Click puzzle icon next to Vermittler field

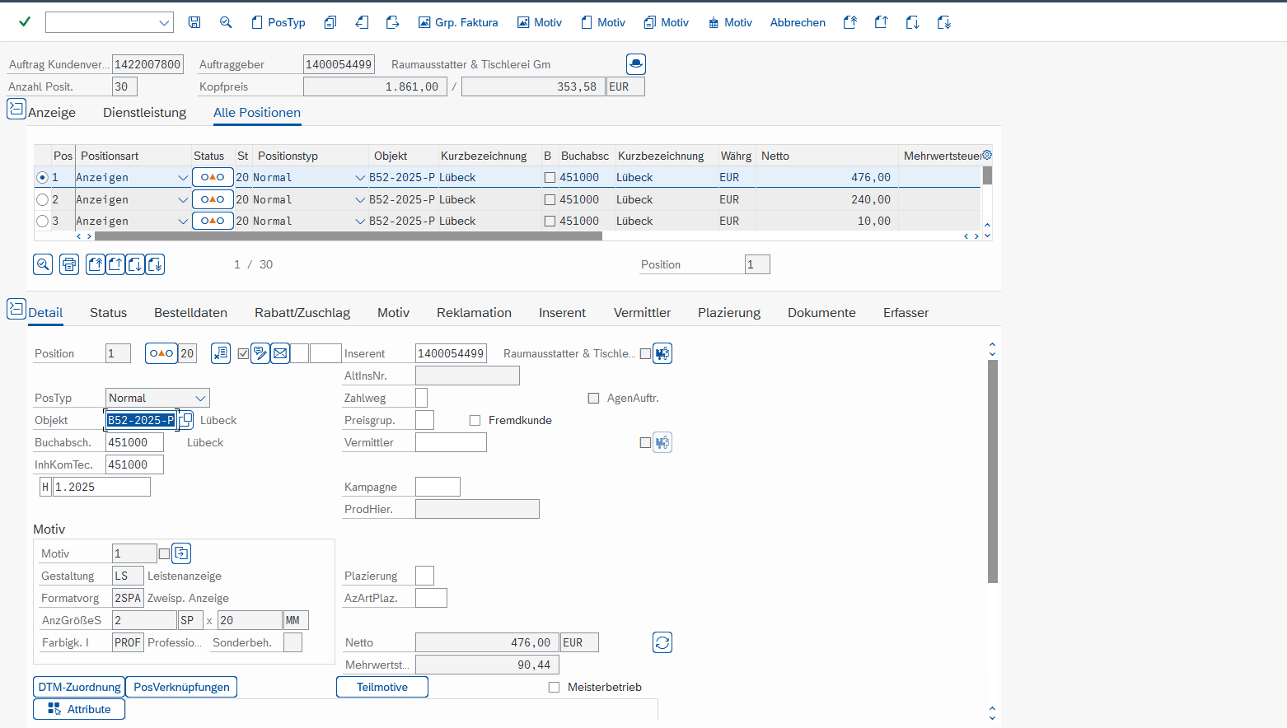click(662, 442)
